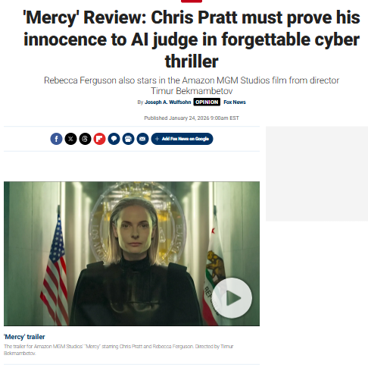The width and height of the screenshot is (368, 371).
Task: Click the 'Mercy' Review article headline
Action: tap(192, 39)
